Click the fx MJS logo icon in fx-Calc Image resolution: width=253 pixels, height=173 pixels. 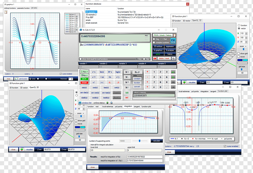[x=173, y=41]
